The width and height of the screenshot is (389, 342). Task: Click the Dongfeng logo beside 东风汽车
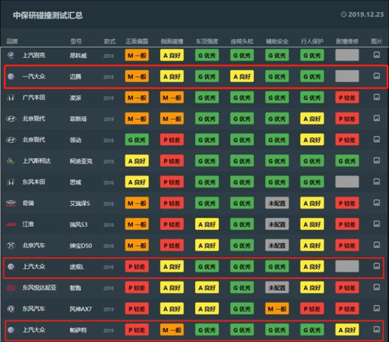click(11, 309)
